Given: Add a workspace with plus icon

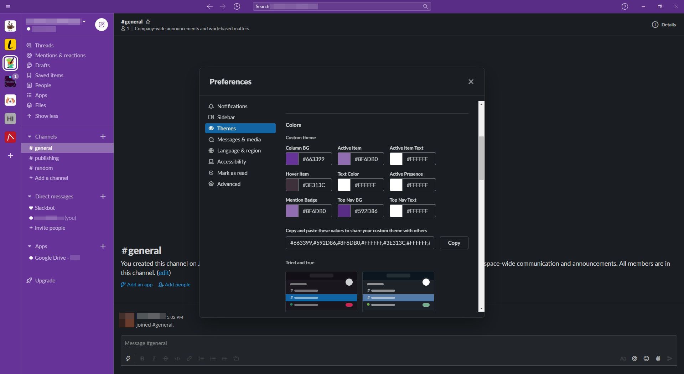Looking at the screenshot, I should click(x=10, y=156).
